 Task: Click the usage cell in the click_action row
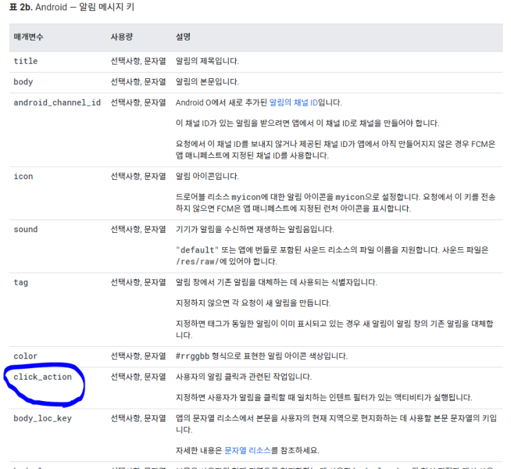(138, 376)
